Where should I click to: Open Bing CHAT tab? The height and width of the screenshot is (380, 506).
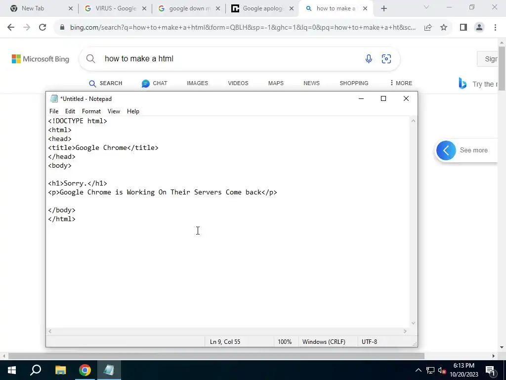[x=154, y=83]
